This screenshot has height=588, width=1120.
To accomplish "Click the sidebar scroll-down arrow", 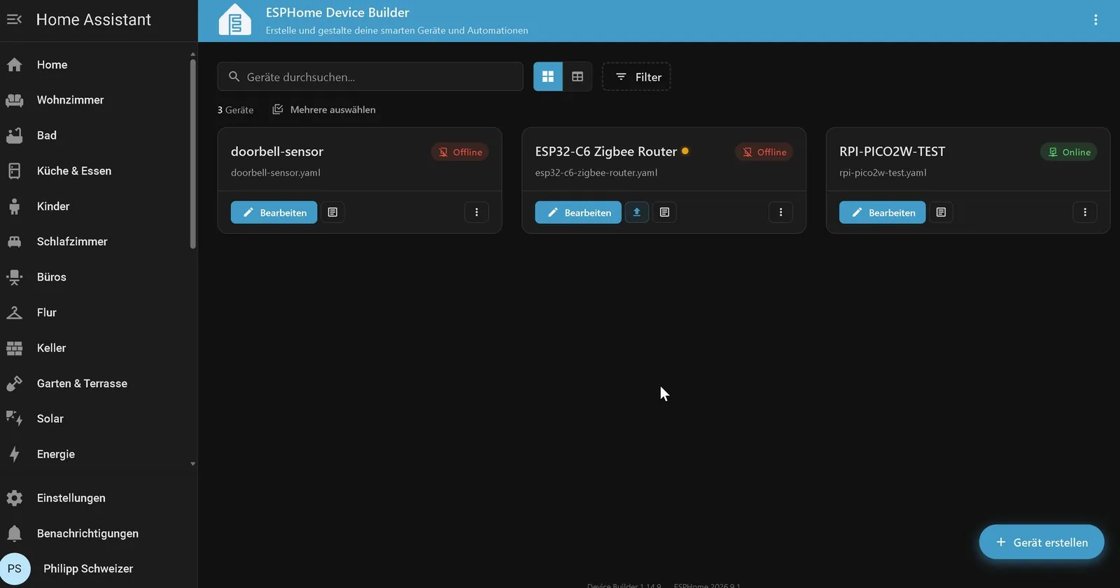I will (x=192, y=463).
